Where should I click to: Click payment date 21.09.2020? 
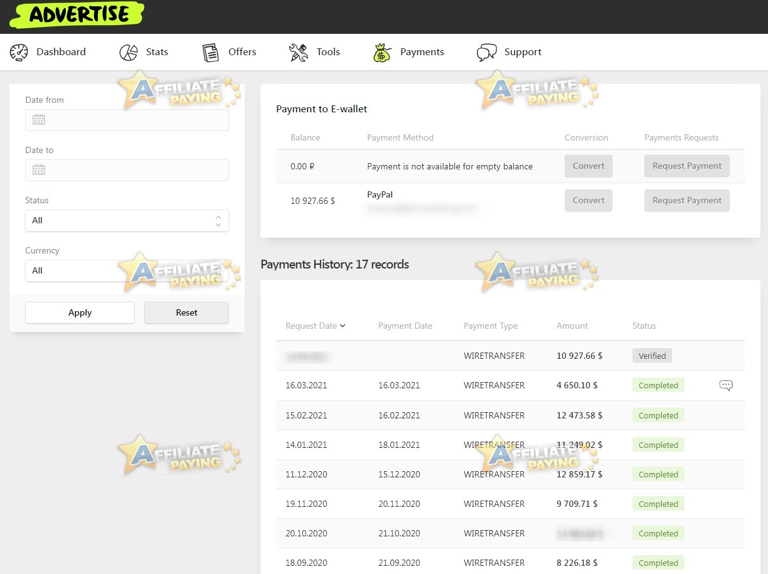pyautogui.click(x=399, y=563)
